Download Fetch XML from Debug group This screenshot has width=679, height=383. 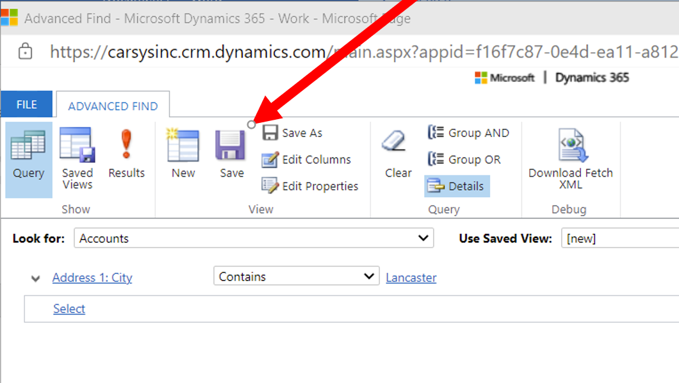(571, 159)
